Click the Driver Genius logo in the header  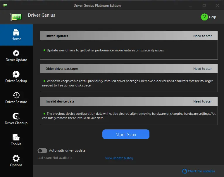coord(16,17)
